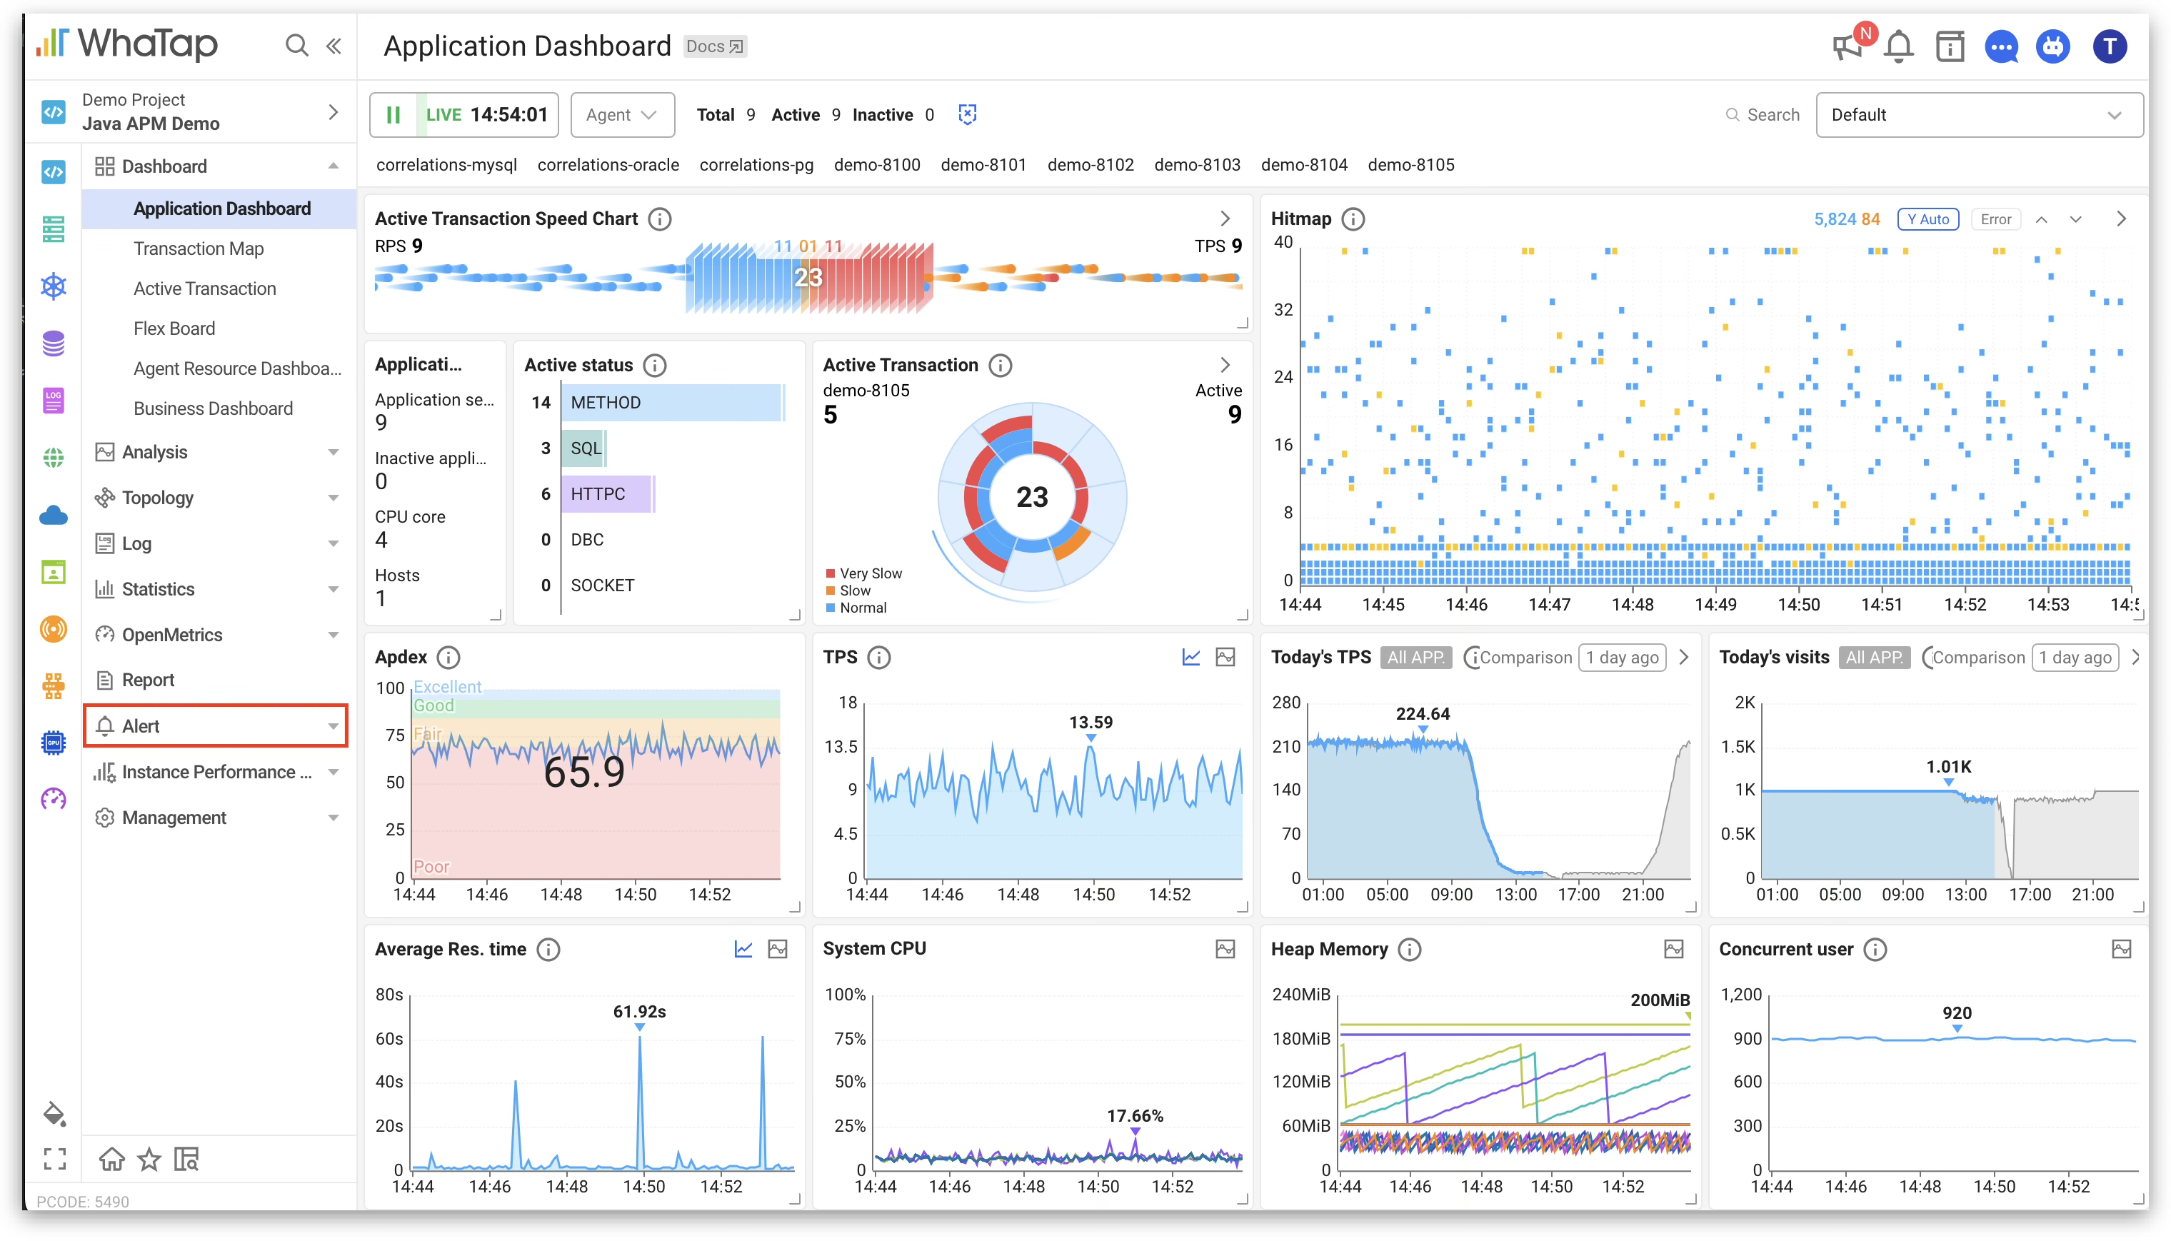2171x1241 pixels.
Task: Click the home icon at sidebar bottom
Action: [111, 1159]
